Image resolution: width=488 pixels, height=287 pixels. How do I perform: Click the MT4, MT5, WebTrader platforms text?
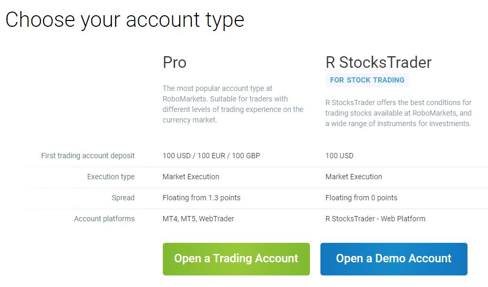coord(198,219)
